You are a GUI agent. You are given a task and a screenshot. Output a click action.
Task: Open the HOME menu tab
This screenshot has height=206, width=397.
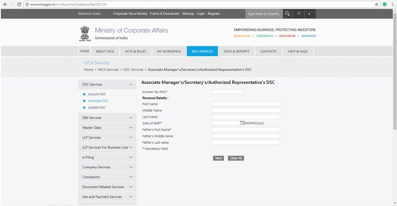pos(85,51)
